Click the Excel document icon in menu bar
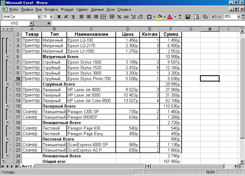The height and width of the screenshot is (176, 245). point(5,9)
